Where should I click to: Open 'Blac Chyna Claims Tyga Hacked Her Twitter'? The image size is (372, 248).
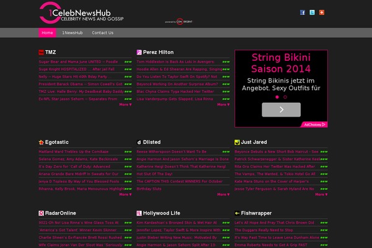[x=175, y=91]
